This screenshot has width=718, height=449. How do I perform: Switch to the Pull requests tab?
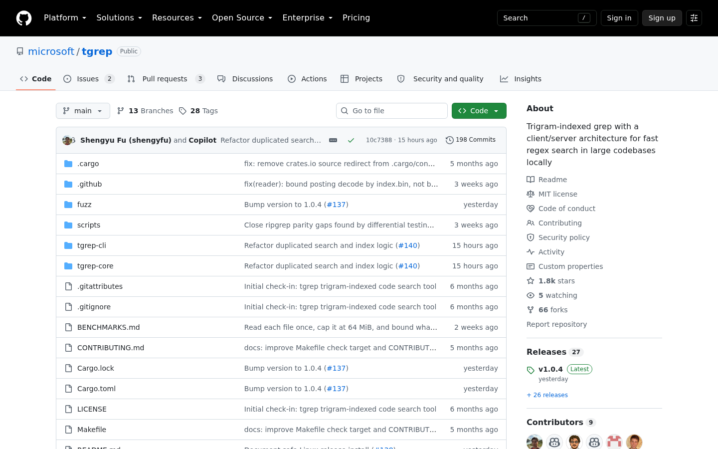(166, 79)
